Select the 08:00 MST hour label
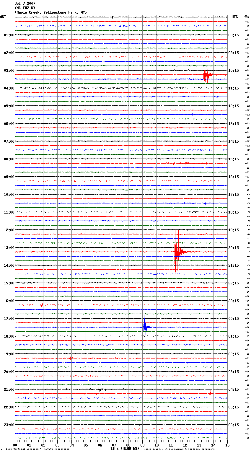The image size is (251, 453). pos(9,159)
